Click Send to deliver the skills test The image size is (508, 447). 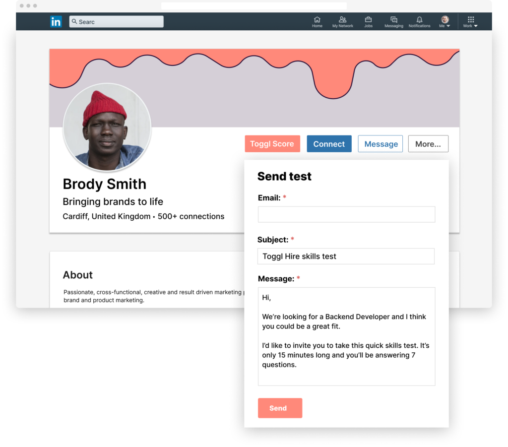[x=280, y=408]
